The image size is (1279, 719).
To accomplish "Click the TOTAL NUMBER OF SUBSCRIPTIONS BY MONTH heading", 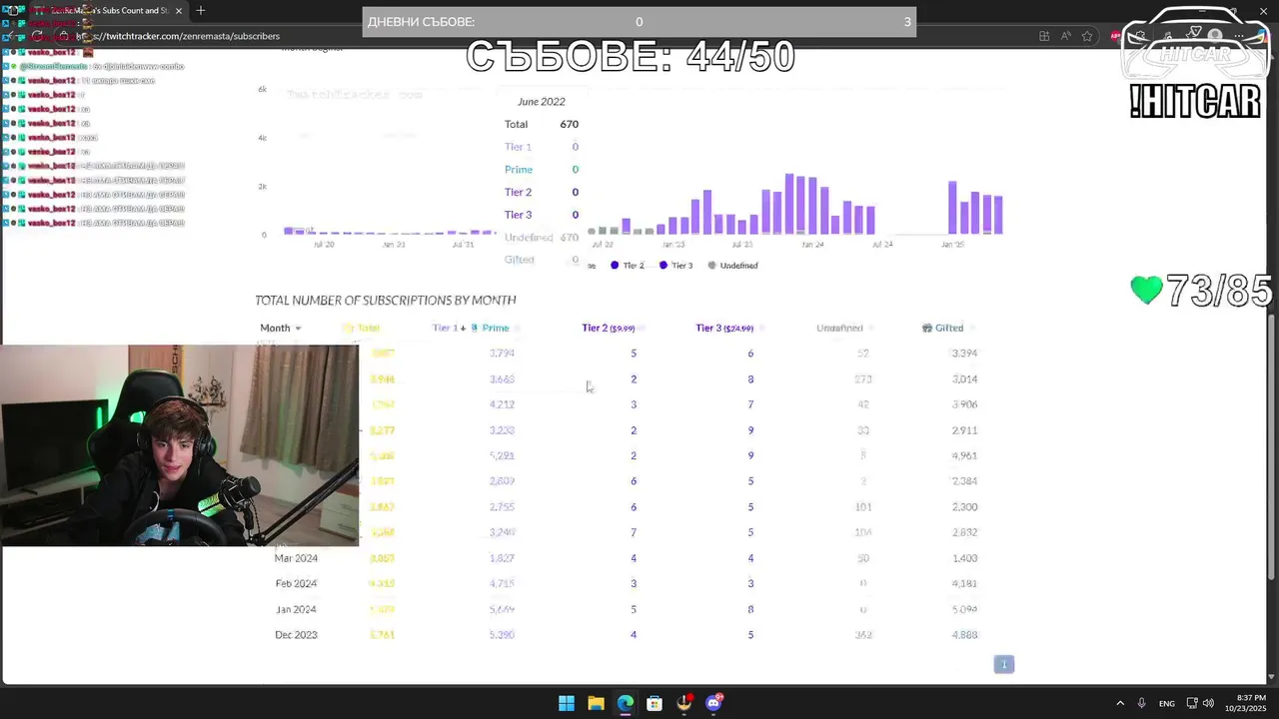I will 385,300.
